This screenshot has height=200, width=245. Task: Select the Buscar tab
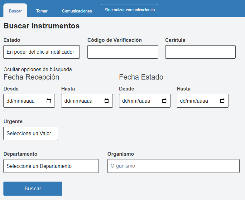click(15, 11)
